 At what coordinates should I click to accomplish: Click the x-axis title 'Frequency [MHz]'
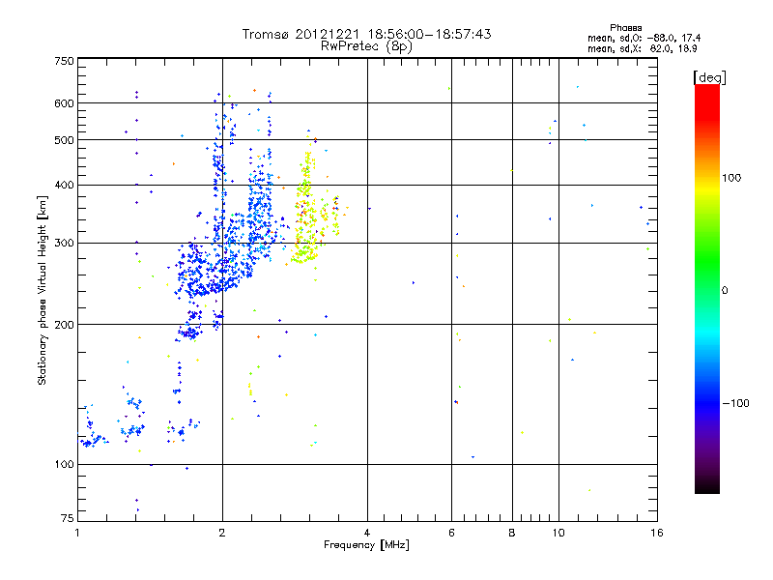point(366,545)
